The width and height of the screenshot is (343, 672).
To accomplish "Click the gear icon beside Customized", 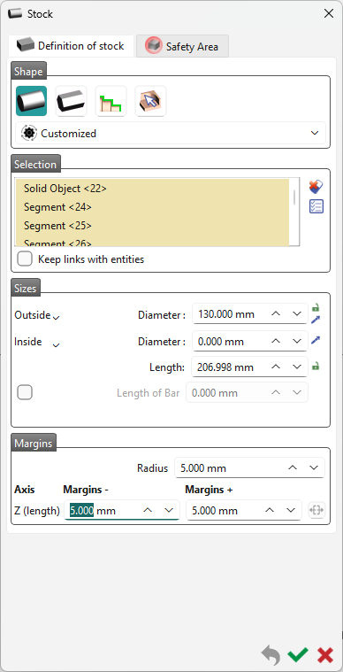I will pyautogui.click(x=29, y=134).
